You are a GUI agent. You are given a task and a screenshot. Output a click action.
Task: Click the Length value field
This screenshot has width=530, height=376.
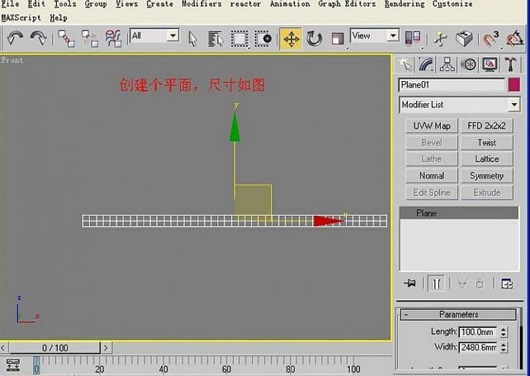478,332
